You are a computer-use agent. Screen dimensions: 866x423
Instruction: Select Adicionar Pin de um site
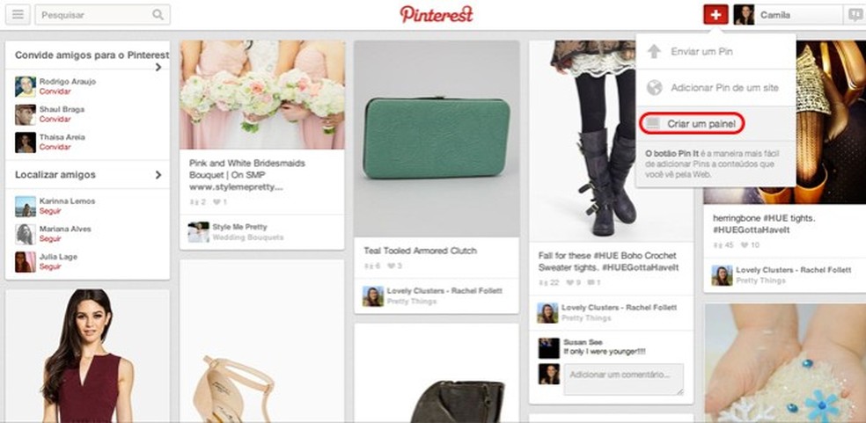(716, 87)
